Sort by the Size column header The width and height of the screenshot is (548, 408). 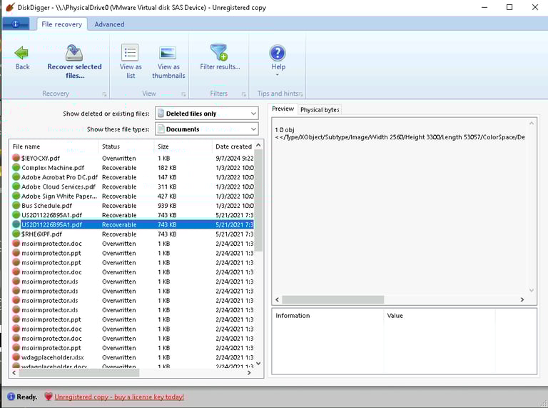[183, 146]
